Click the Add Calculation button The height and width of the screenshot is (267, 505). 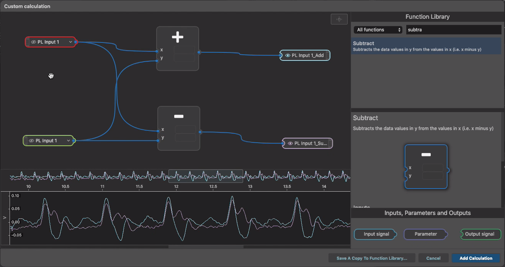[476, 258]
